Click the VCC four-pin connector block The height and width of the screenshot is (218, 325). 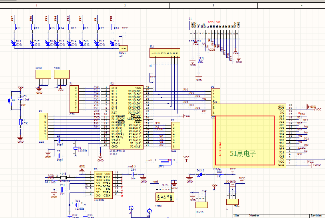(x=62, y=75)
